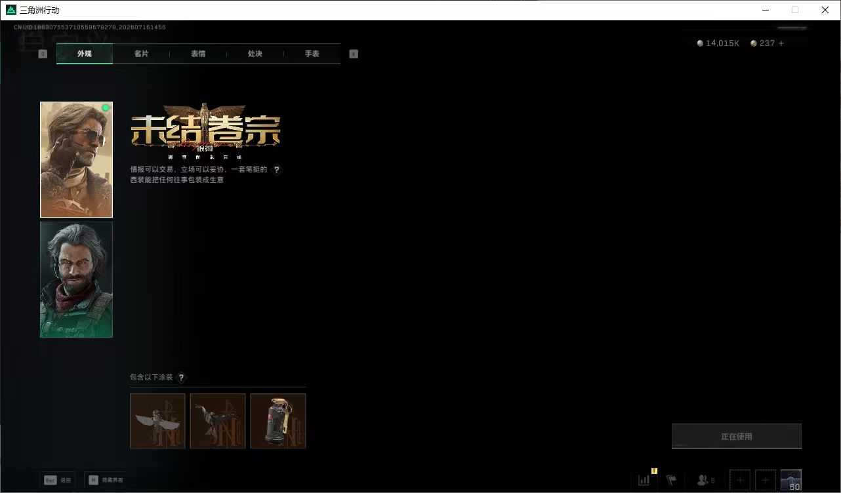The image size is (841, 493).
Task: Select the second bird-shaped skin item
Action: [218, 421]
